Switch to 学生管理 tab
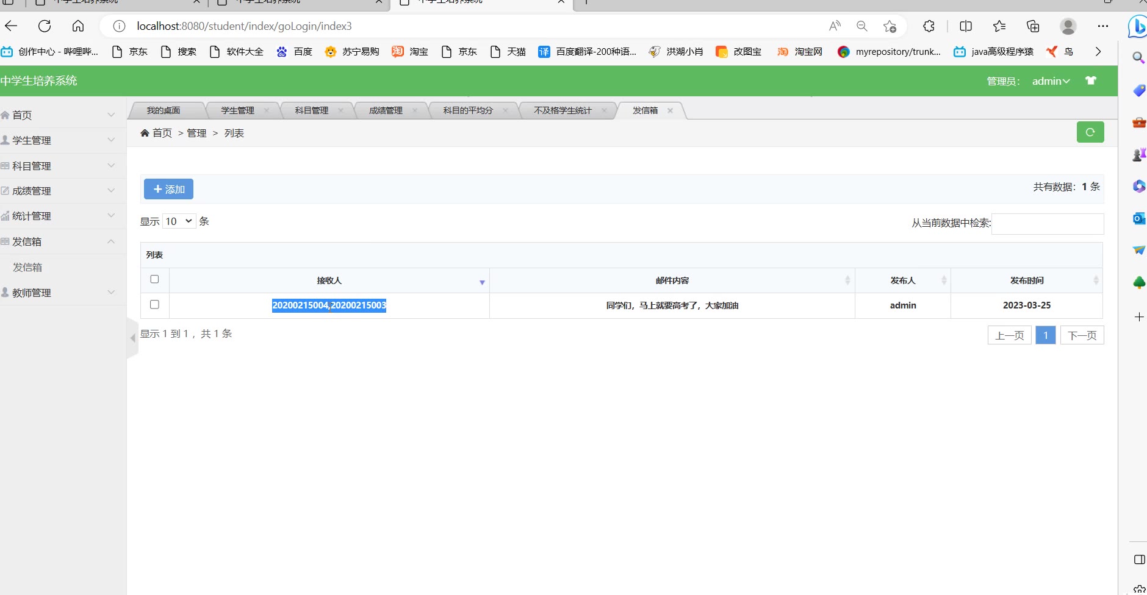The width and height of the screenshot is (1147, 595). (237, 110)
